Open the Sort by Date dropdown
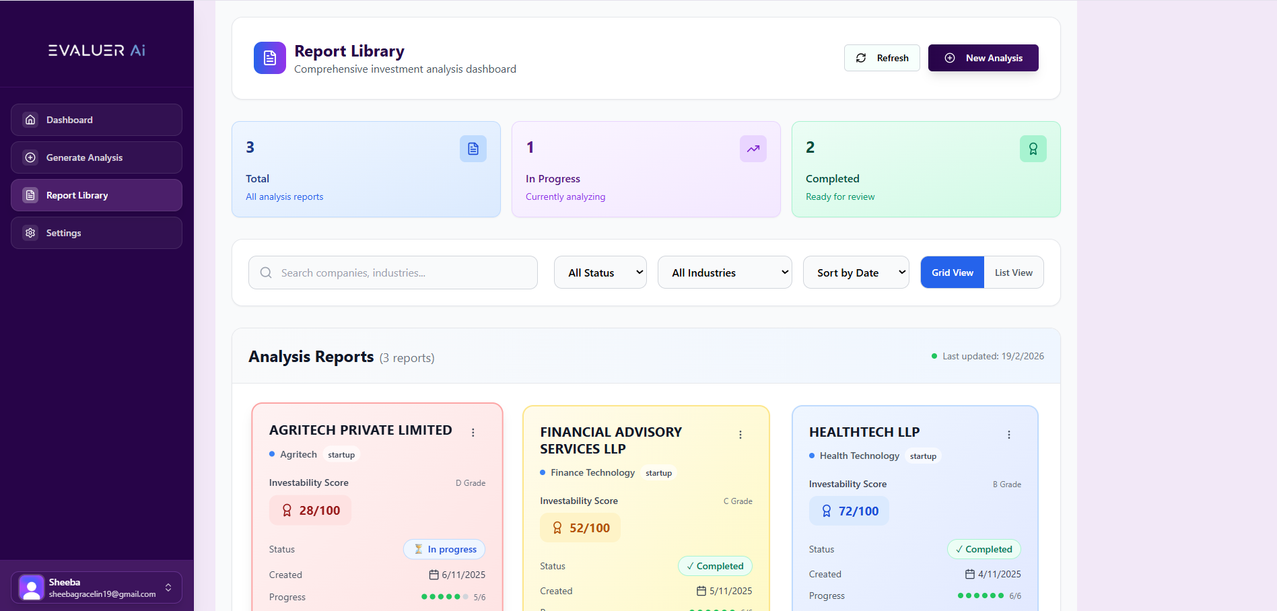The height and width of the screenshot is (611, 1277). click(x=856, y=273)
